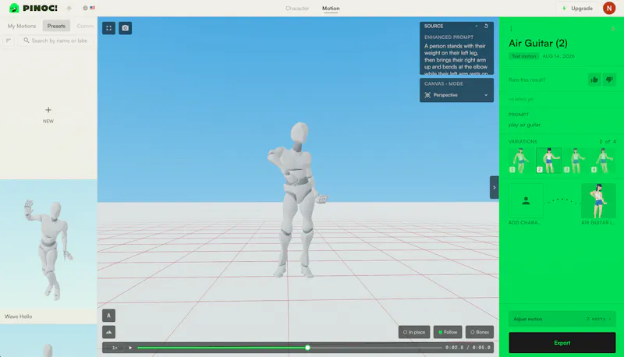Collapse the right sidebar with arrow handle

[495, 187]
